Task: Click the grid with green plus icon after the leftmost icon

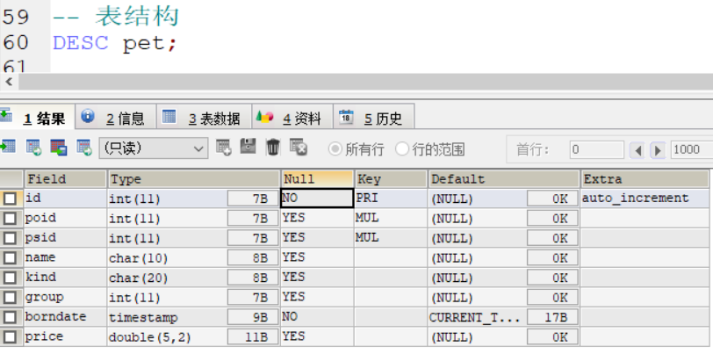Action: [33, 148]
